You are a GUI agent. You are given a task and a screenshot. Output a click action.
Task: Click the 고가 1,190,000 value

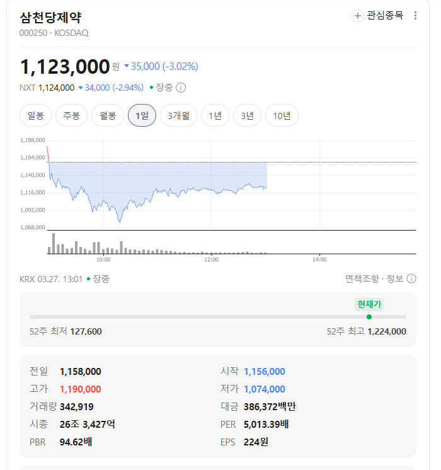click(x=81, y=389)
